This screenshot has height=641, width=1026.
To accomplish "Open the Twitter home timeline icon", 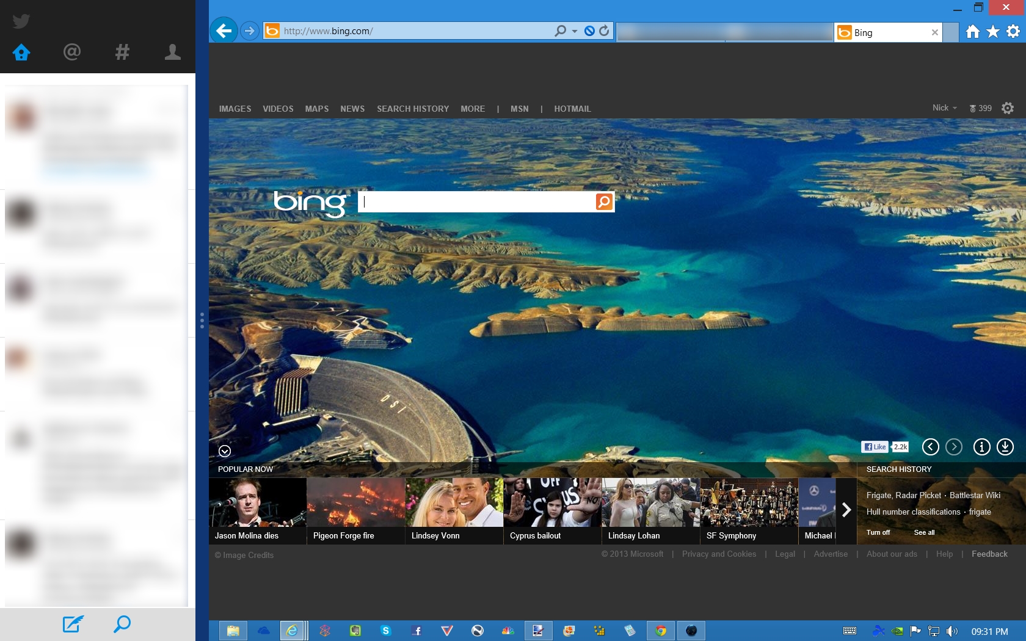I will [x=21, y=53].
